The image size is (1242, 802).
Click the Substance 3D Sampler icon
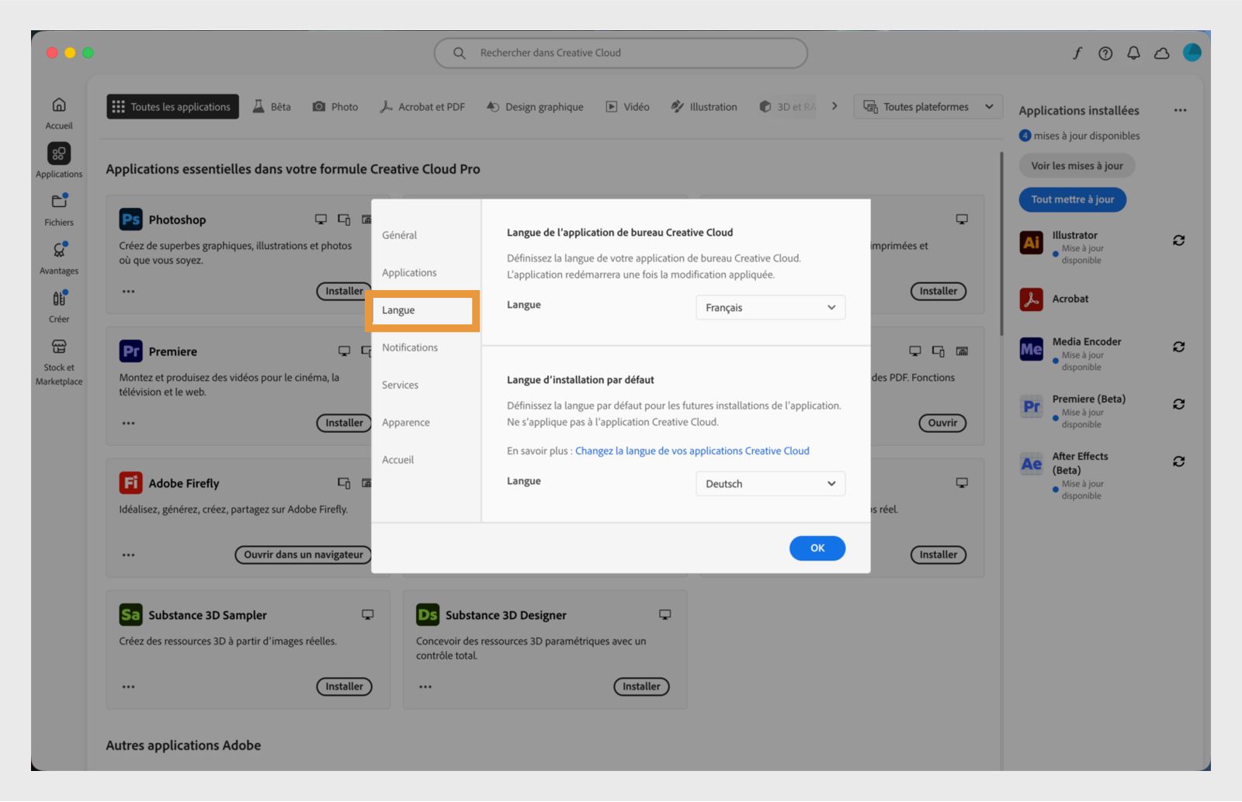[x=130, y=615]
